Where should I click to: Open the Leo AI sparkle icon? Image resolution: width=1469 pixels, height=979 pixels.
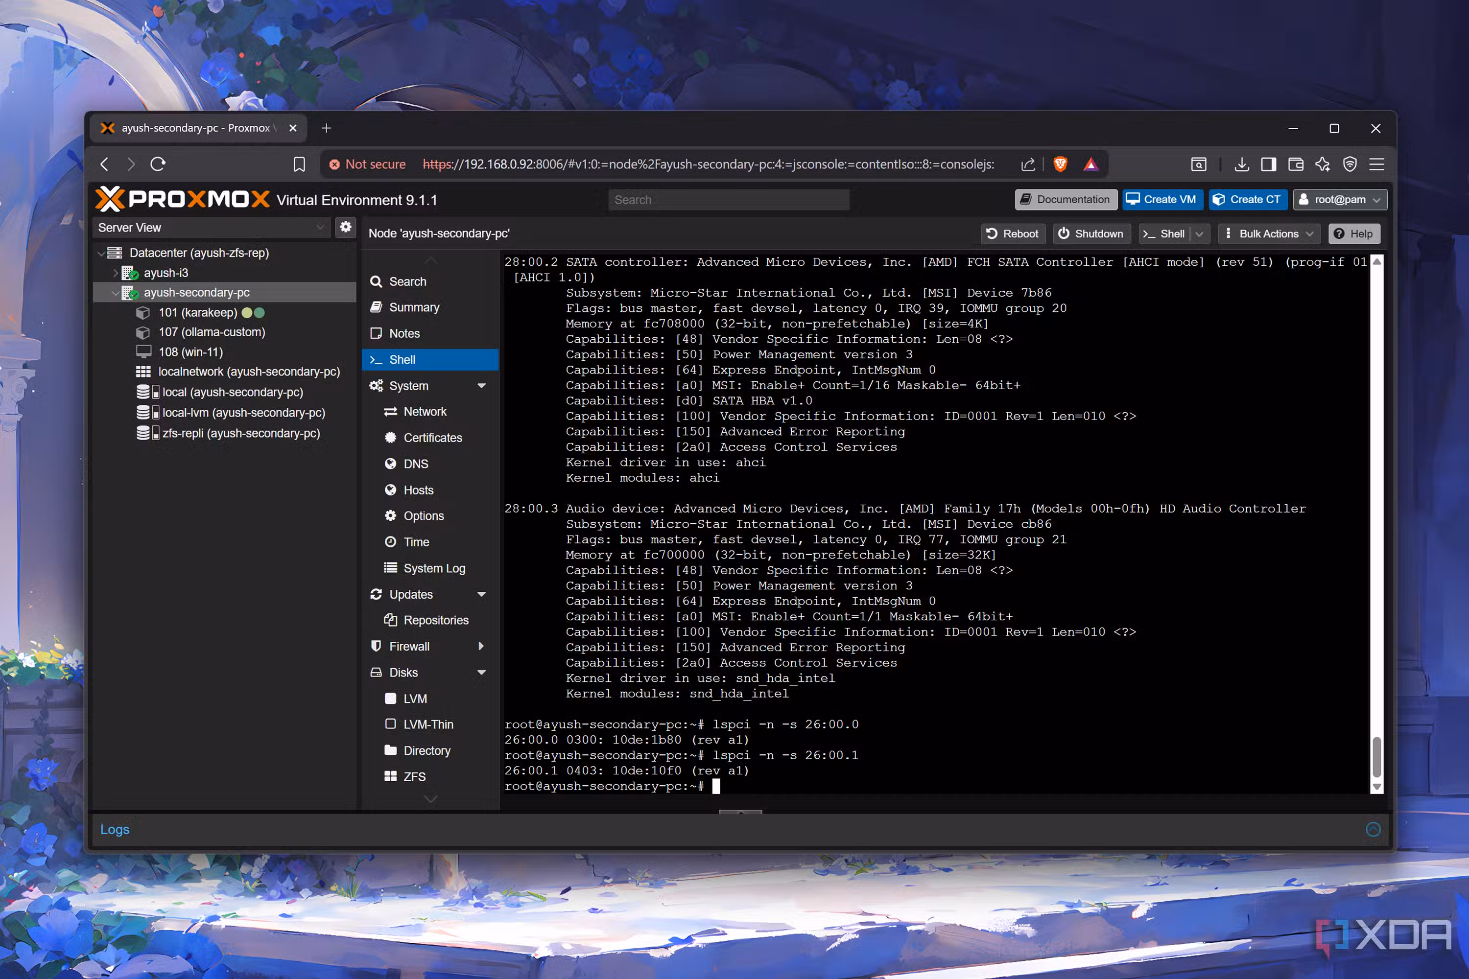tap(1323, 164)
